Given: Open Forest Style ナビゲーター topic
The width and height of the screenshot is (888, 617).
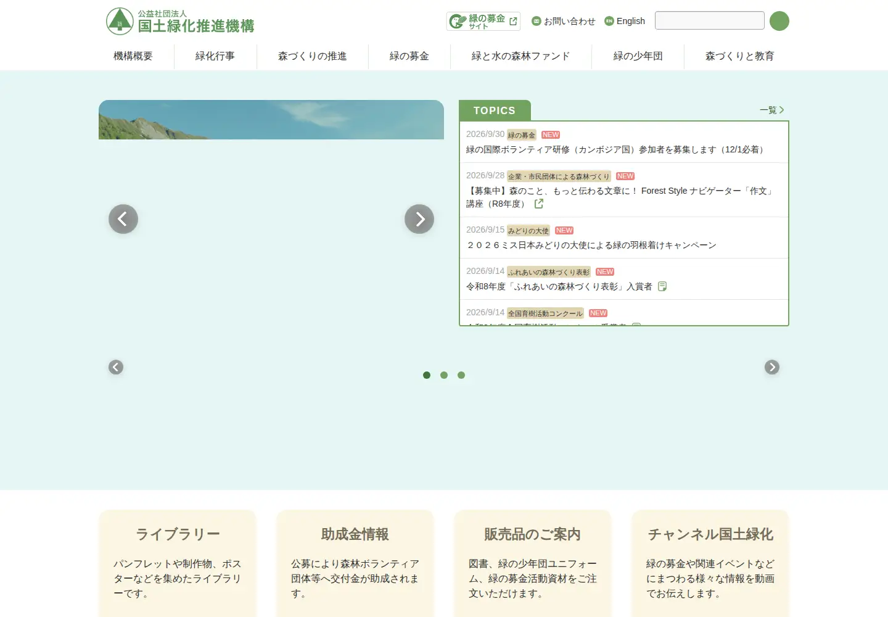Looking at the screenshot, I should [621, 197].
